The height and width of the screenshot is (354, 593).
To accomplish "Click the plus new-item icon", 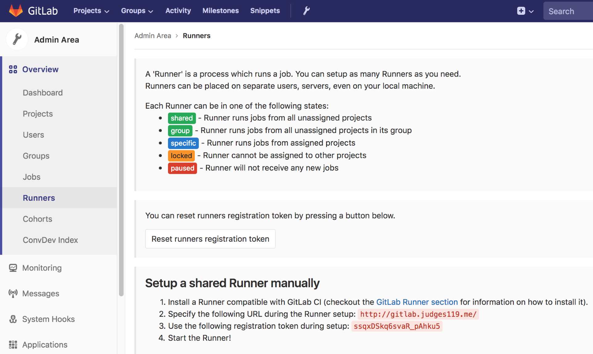I will [521, 11].
